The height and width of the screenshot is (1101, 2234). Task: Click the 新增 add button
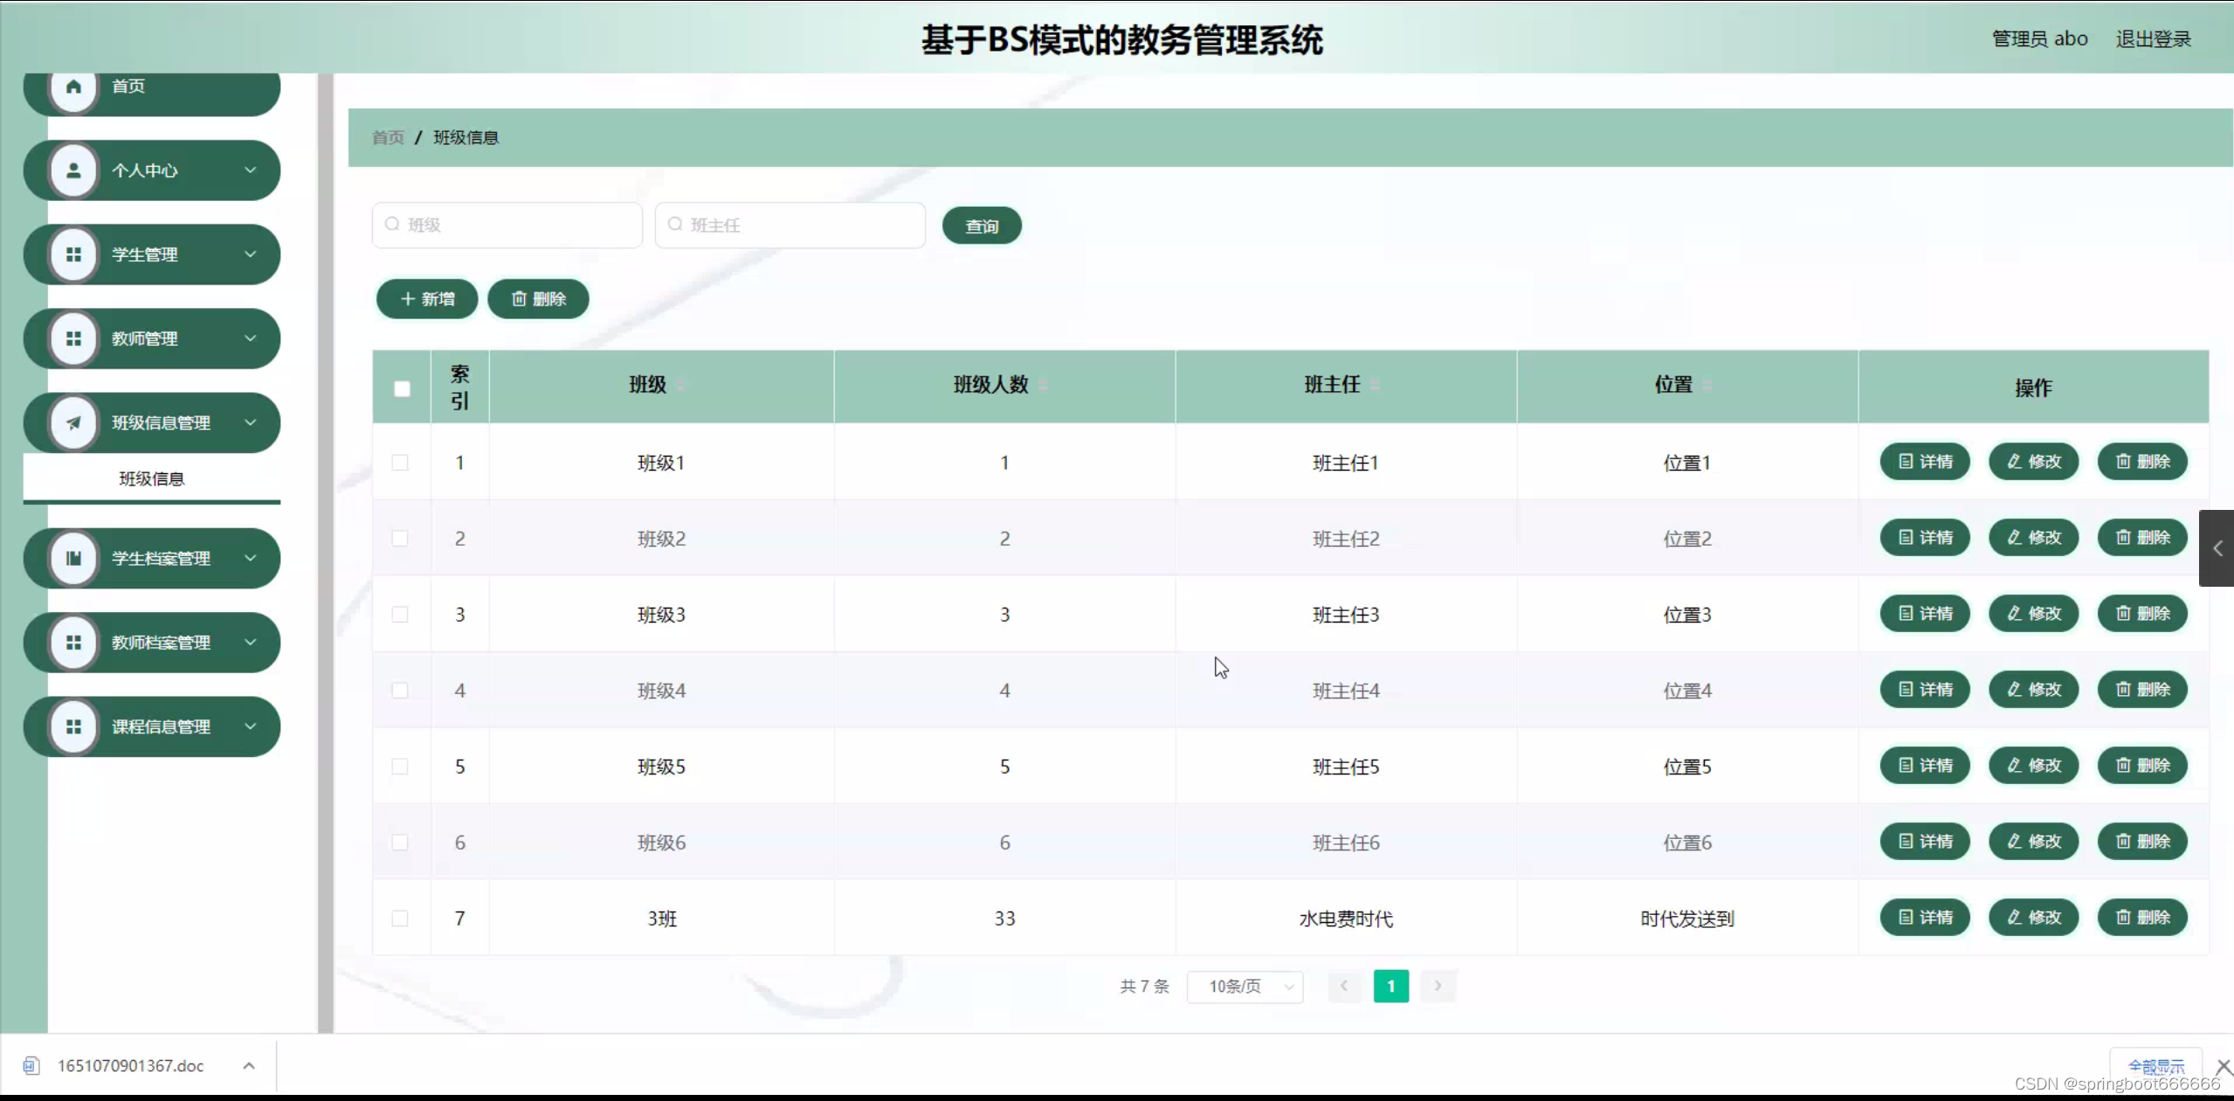click(427, 299)
